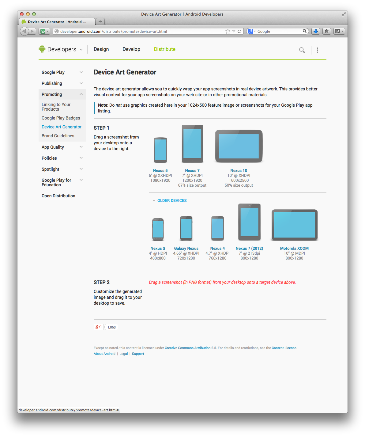Enter fullscreen with window expand arrows
This screenshot has width=365, height=437.
tap(344, 14)
